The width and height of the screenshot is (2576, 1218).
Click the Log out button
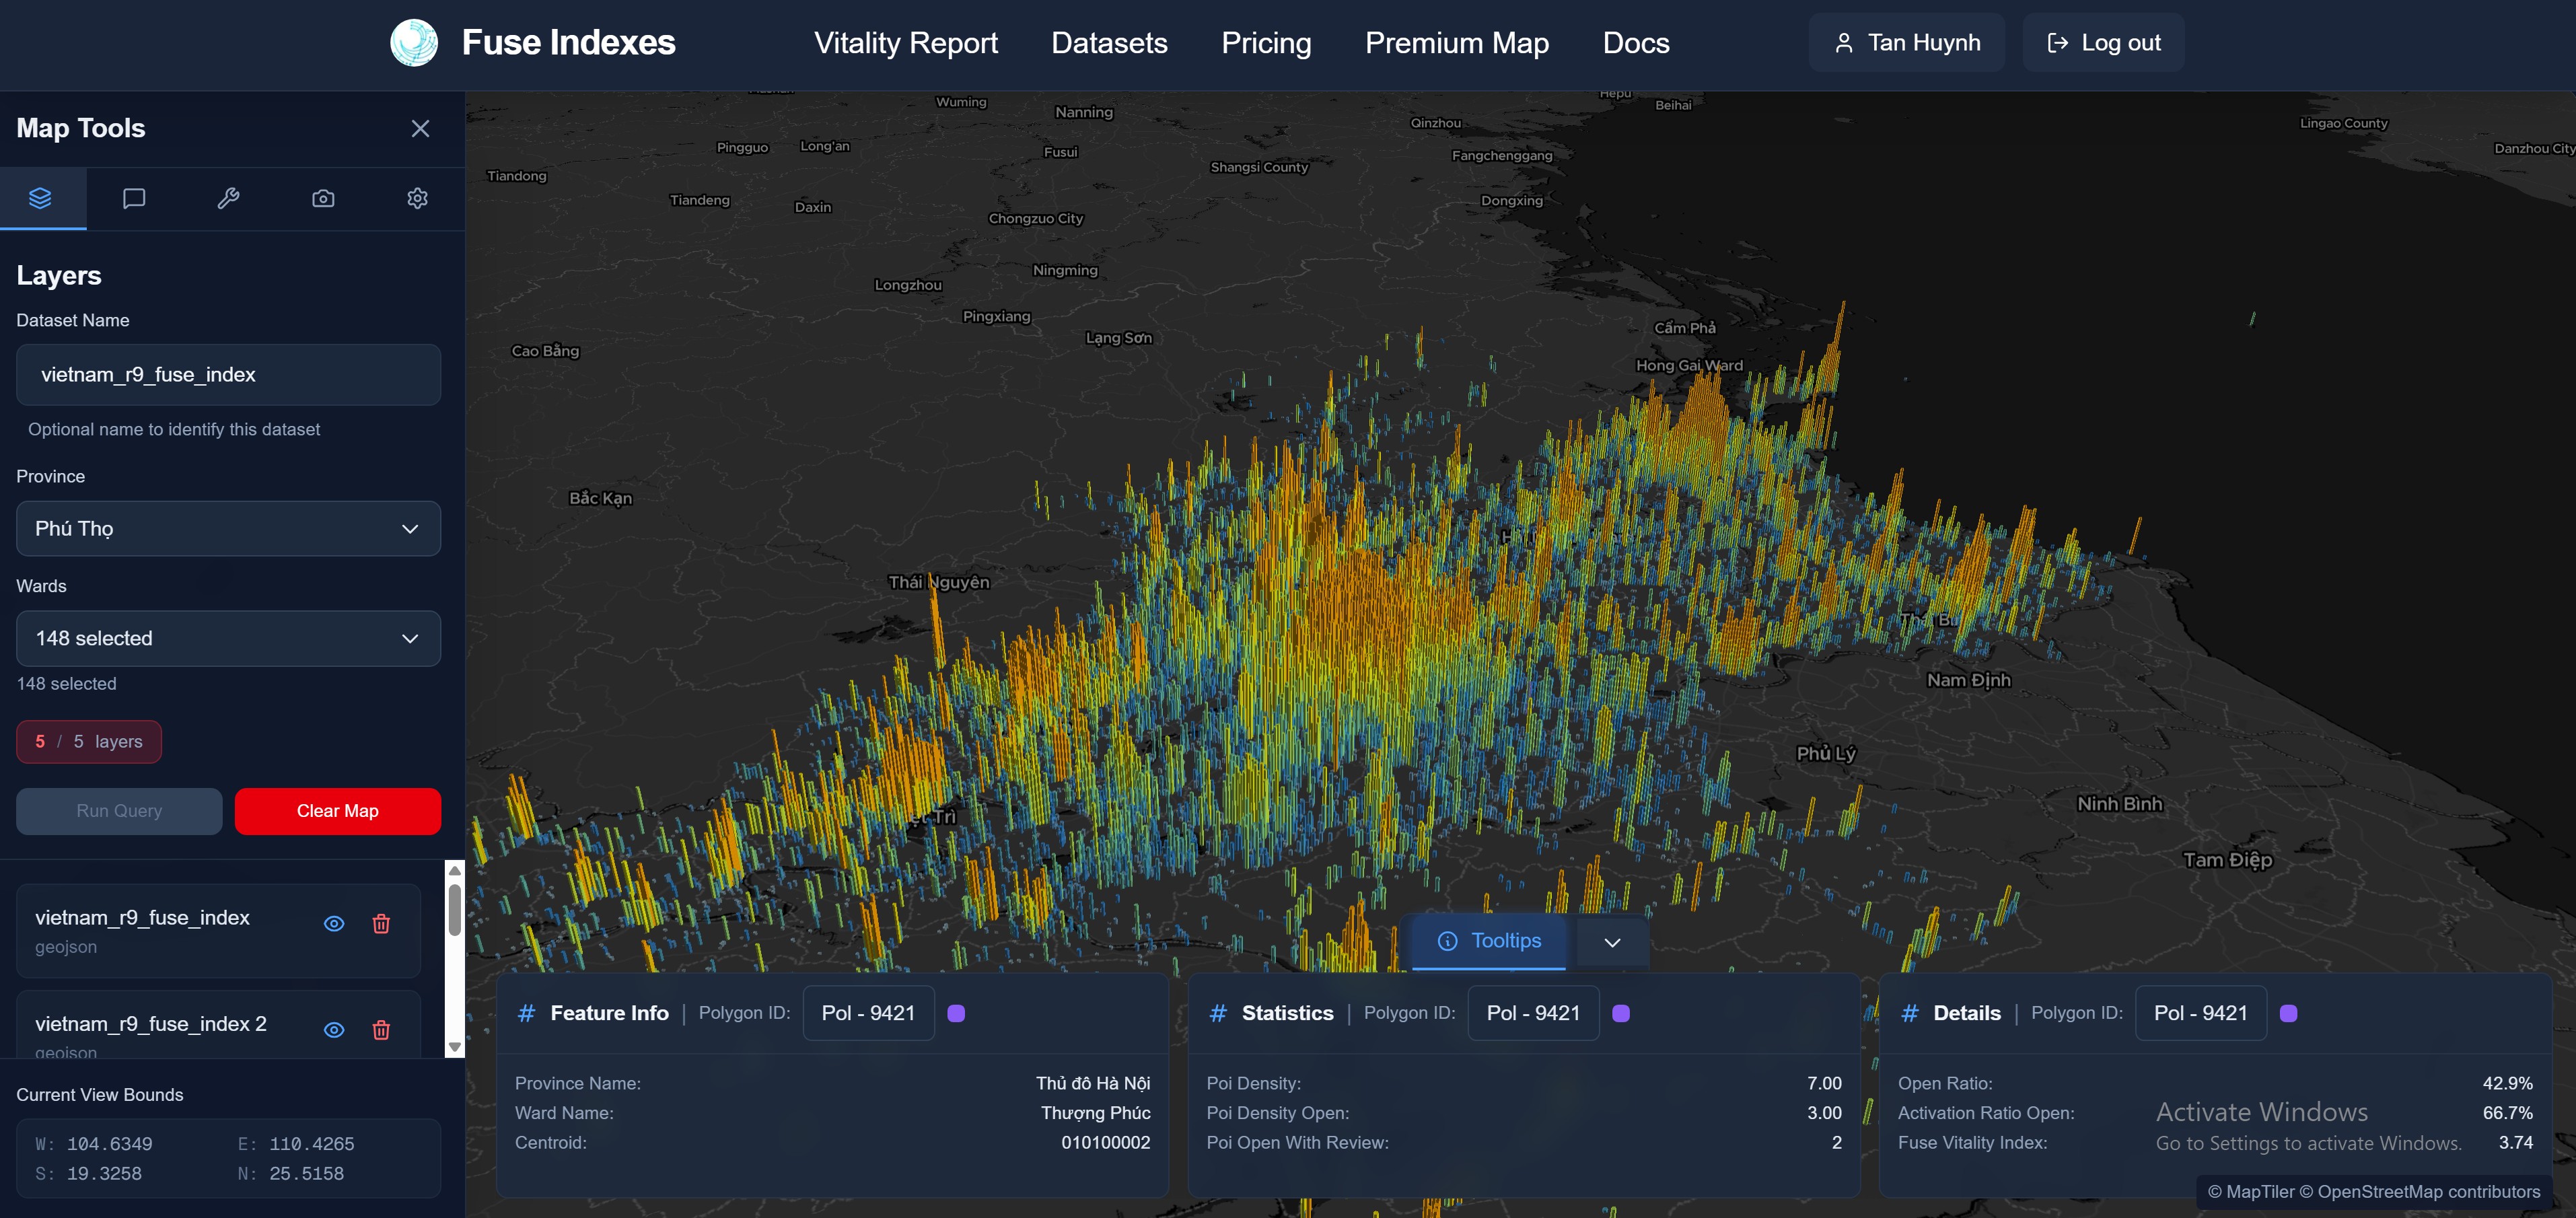click(2103, 43)
